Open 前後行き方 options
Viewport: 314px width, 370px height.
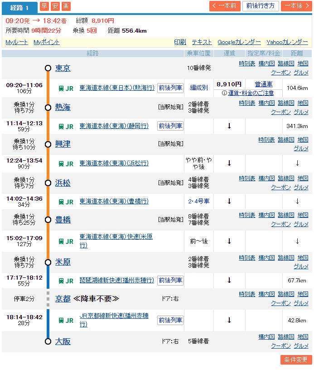(261, 6)
